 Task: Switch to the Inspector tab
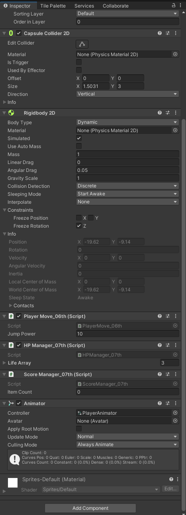click(x=17, y=6)
